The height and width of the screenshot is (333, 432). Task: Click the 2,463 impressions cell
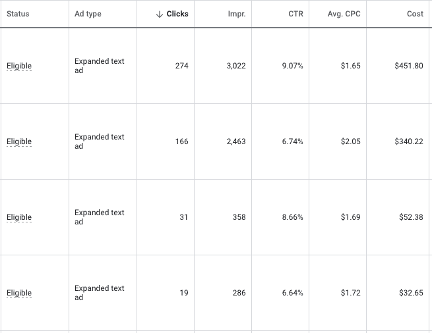click(x=234, y=141)
